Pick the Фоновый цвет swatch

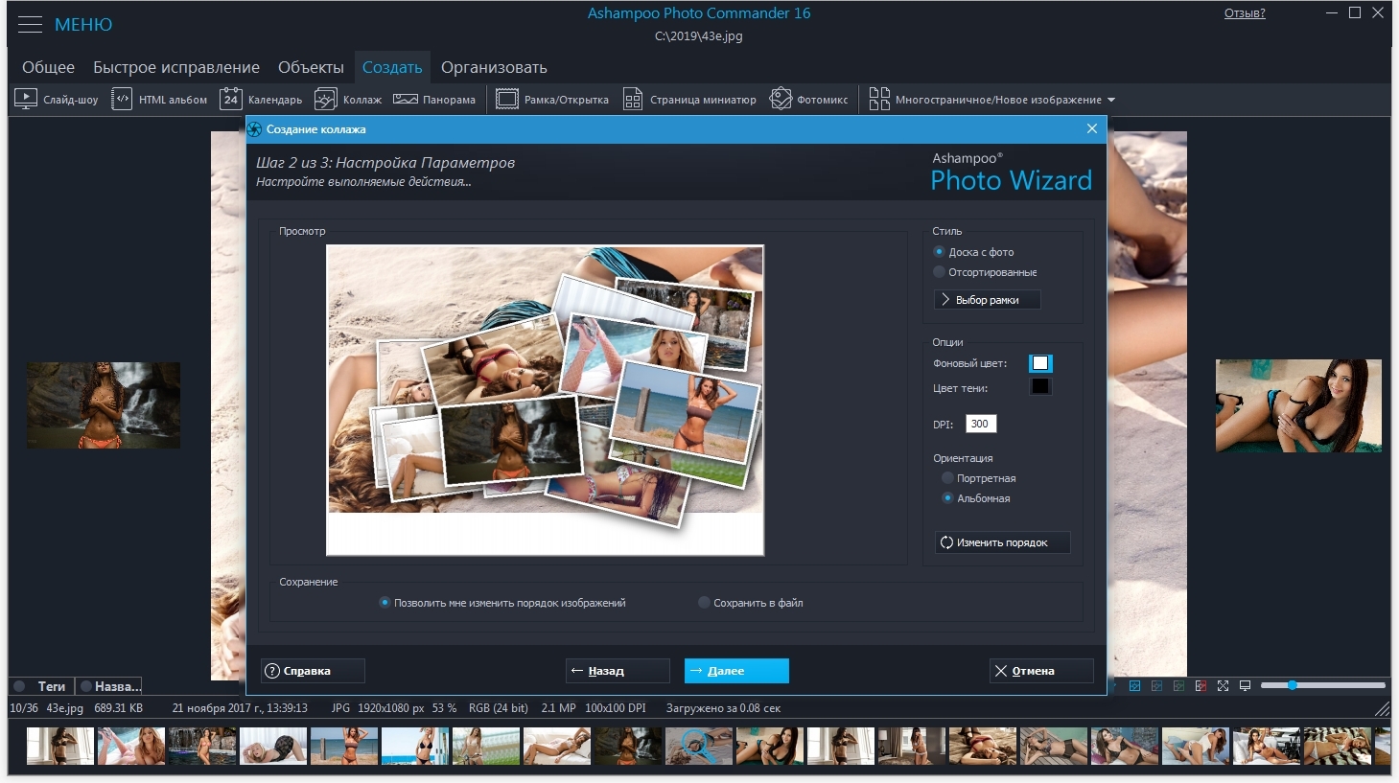[x=1040, y=363]
